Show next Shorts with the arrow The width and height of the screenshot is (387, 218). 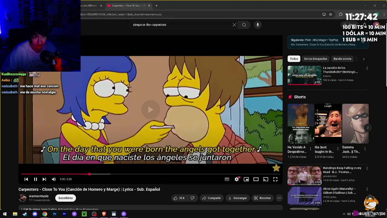click(x=368, y=128)
